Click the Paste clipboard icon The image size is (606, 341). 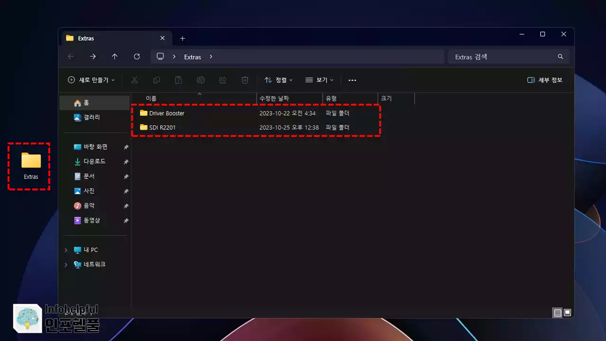(178, 80)
